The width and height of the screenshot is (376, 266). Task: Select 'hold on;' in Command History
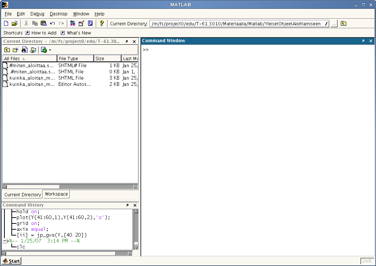[x=28, y=212]
